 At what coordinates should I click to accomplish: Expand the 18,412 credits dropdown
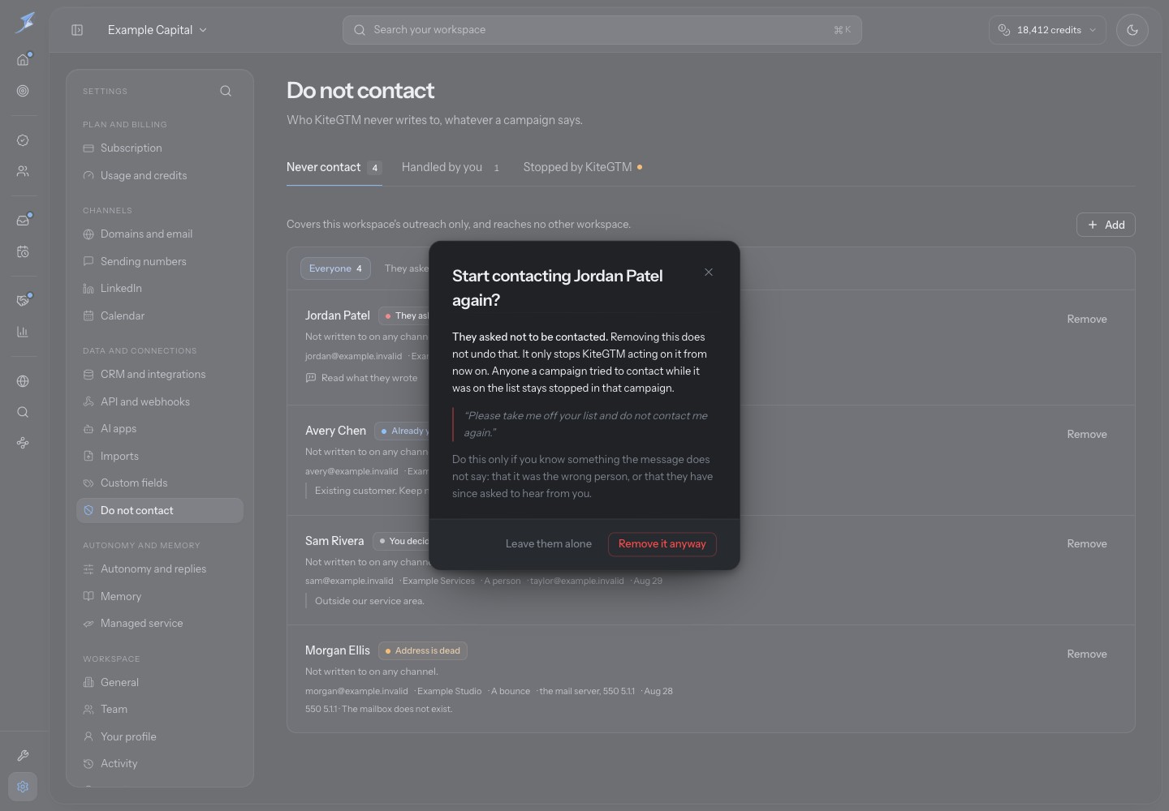(1047, 30)
